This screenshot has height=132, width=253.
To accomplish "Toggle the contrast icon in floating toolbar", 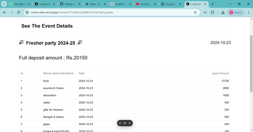I will tap(125, 123).
